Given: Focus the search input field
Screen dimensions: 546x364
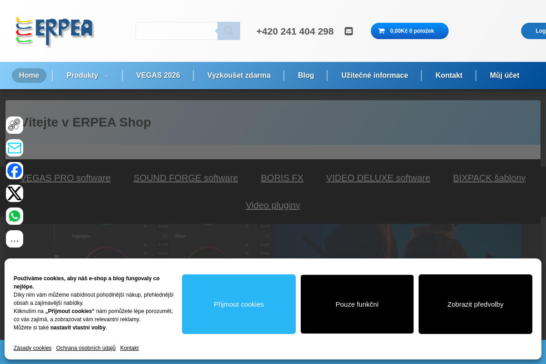Looking at the screenshot, I should (x=177, y=31).
